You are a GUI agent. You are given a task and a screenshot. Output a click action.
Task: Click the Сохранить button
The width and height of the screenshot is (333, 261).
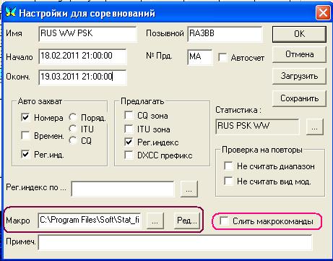(299, 98)
